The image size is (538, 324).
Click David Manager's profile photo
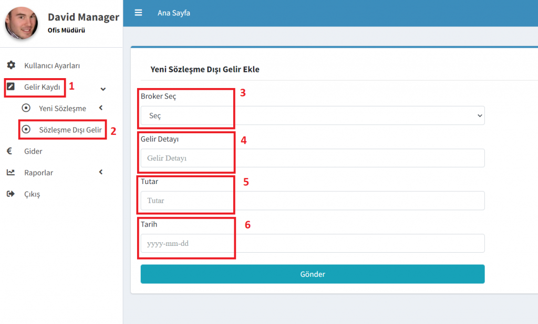click(22, 23)
